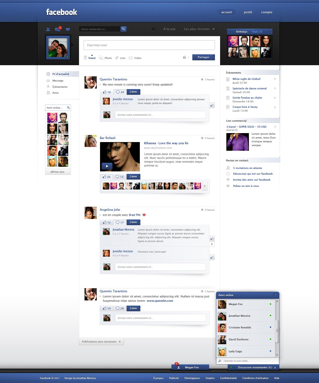Go to previous birthdays date
The width and height of the screenshot is (319, 383).
[229, 32]
